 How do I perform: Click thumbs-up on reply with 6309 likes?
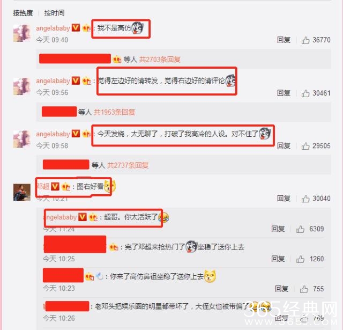tap(300, 229)
